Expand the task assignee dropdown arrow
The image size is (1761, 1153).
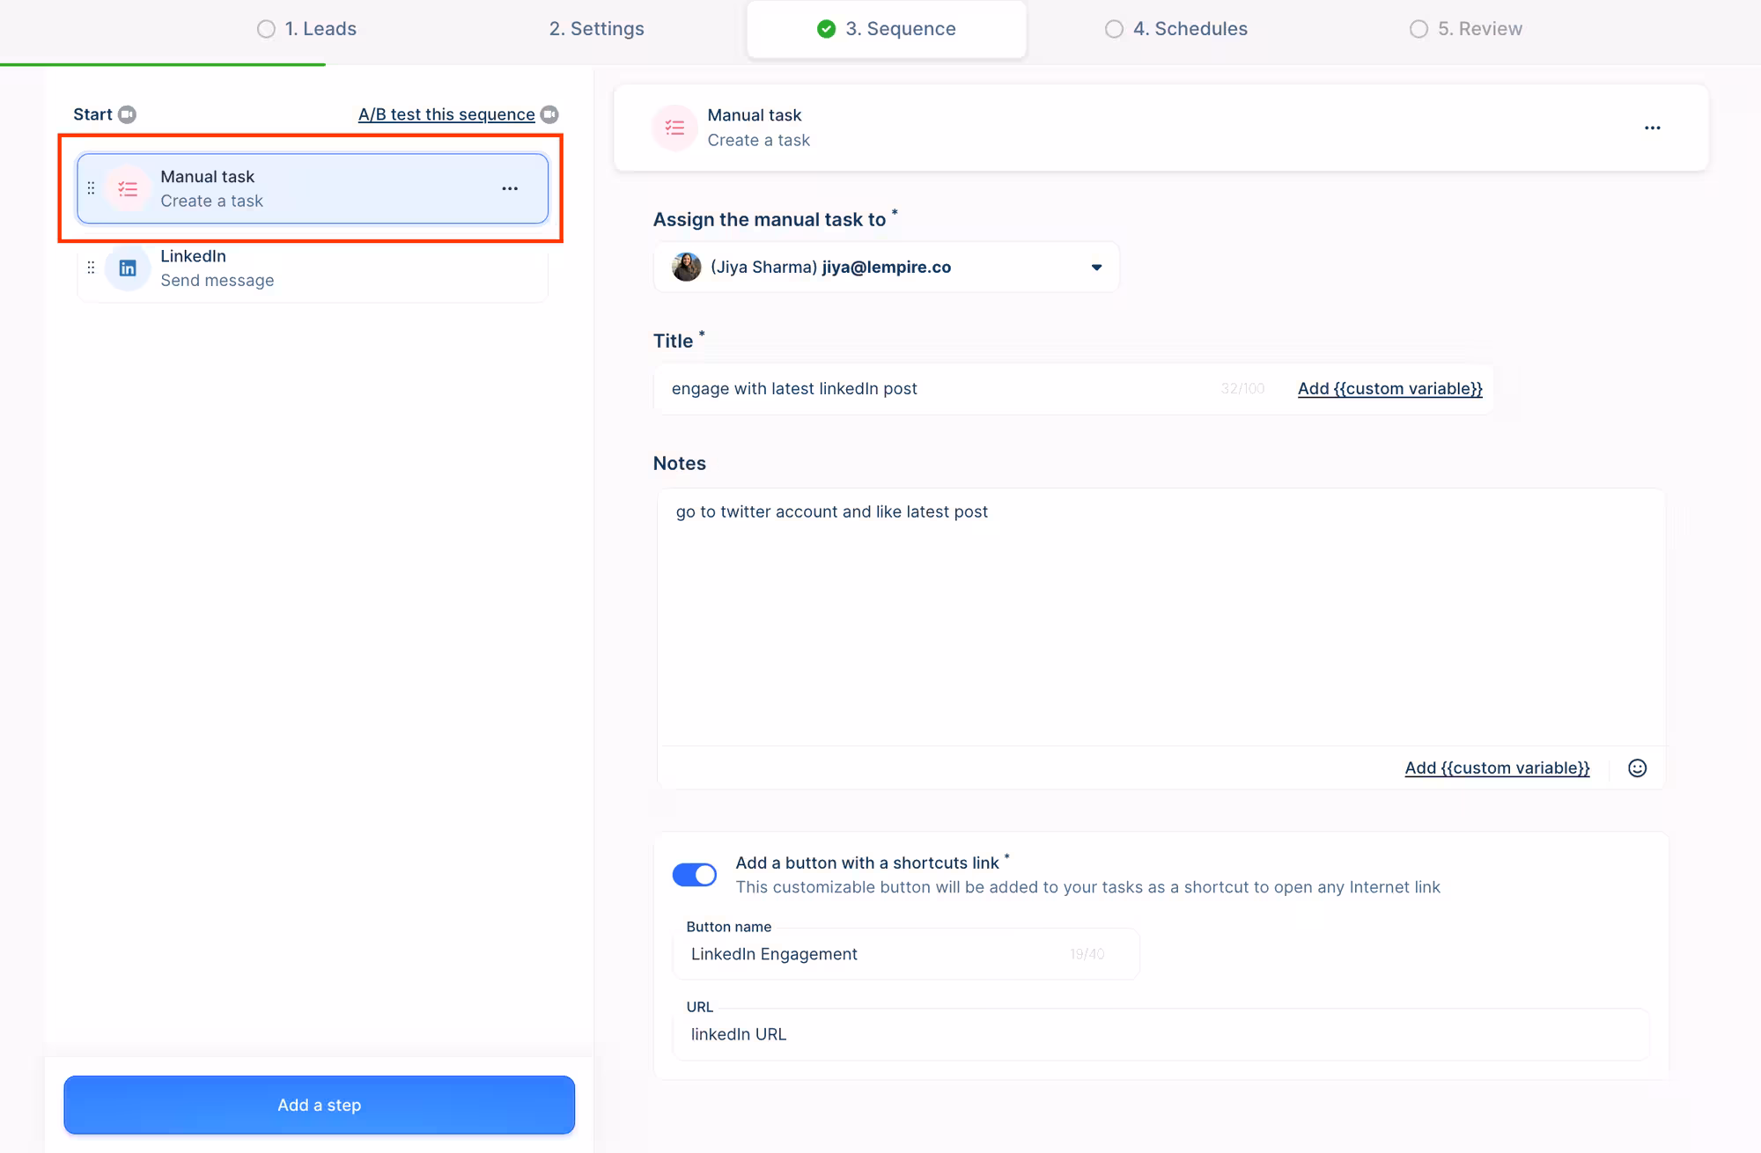(1096, 268)
